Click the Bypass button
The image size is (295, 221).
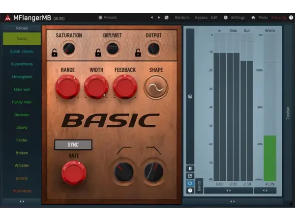coord(201,18)
